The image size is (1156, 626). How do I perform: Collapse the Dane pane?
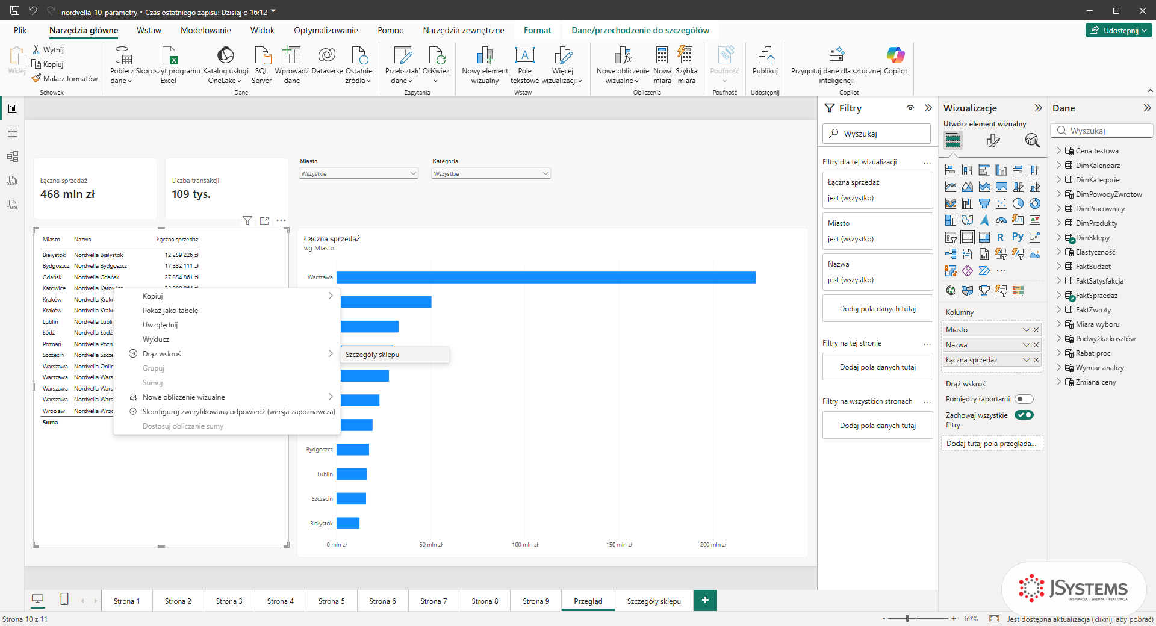[x=1147, y=108]
